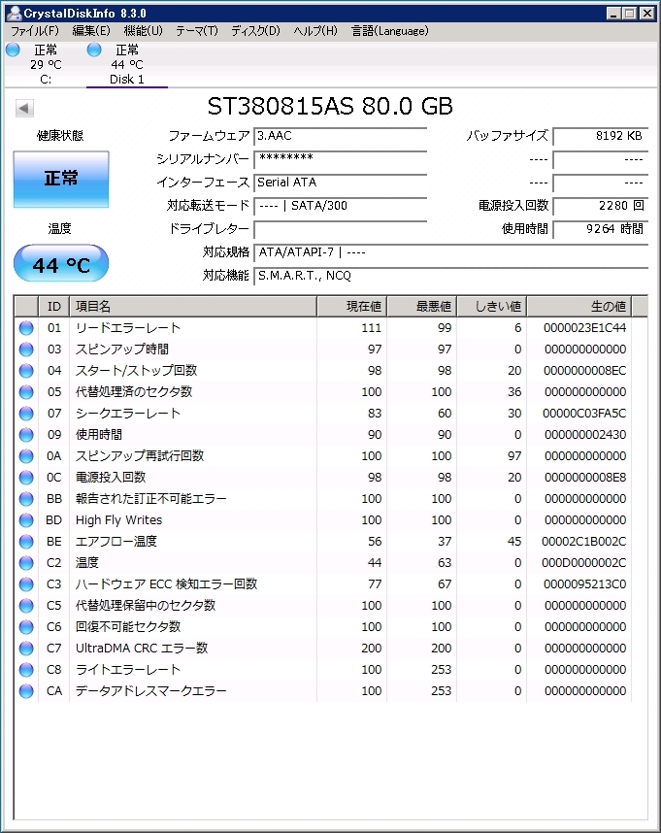661x833 pixels.
Task: Click the ST380815AS 80.0 GB disk title
Action: pyautogui.click(x=330, y=106)
